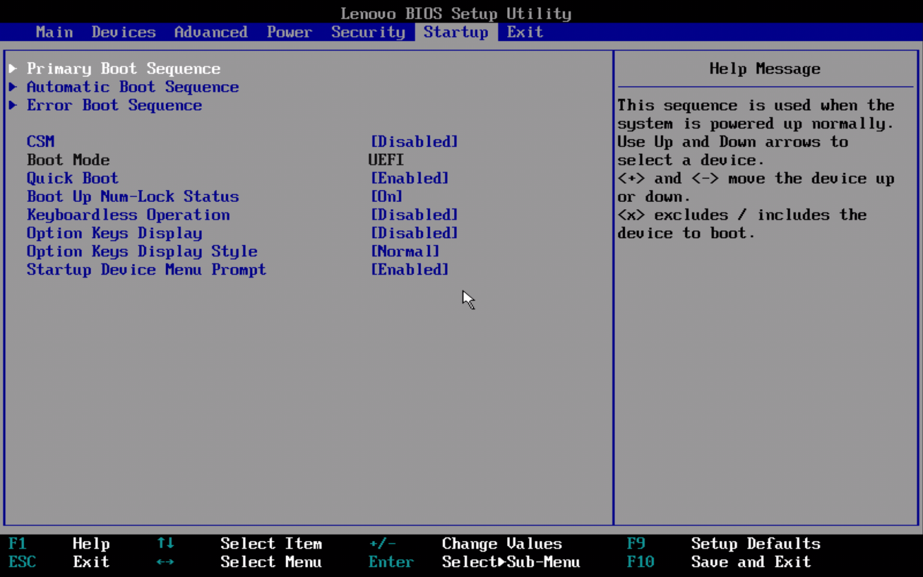Enable Keyboardless Operation

tap(414, 215)
